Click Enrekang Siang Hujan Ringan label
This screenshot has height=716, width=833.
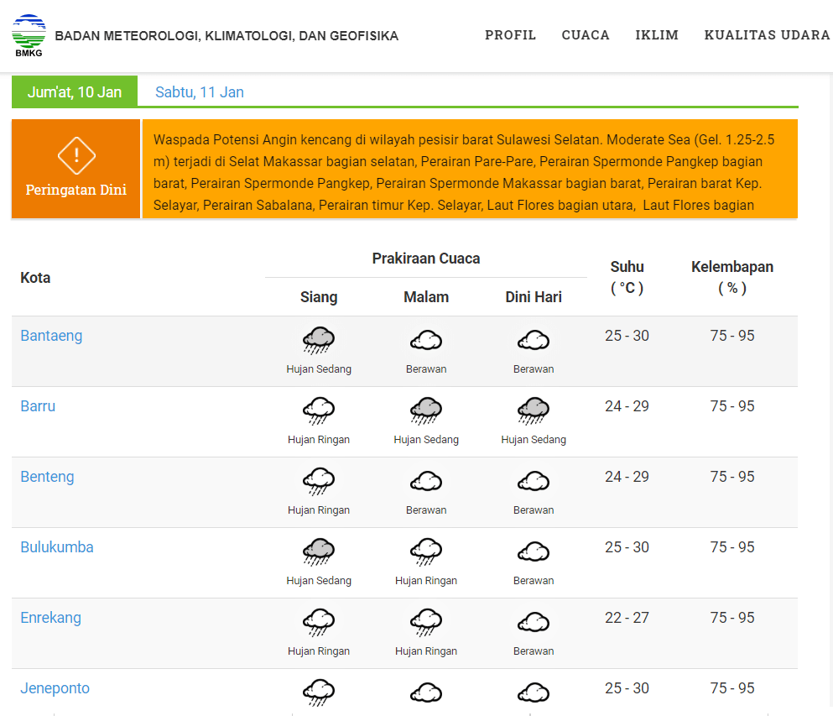click(x=319, y=651)
